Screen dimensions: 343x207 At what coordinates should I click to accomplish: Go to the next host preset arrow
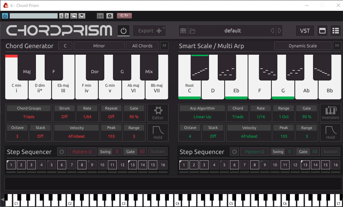(x=67, y=16)
